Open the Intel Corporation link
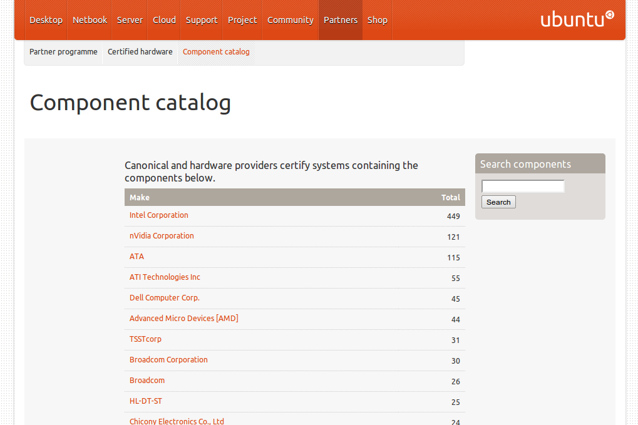 tap(159, 215)
